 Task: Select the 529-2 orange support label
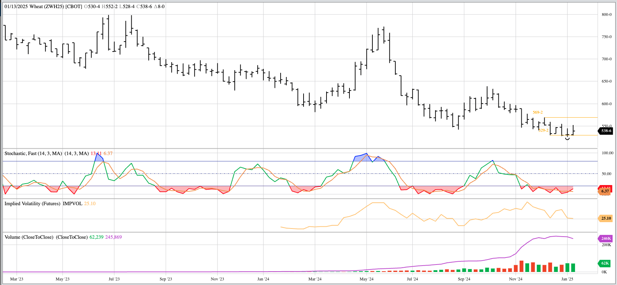[543, 130]
